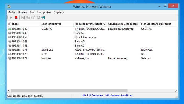The width and height of the screenshot is (184, 104).
Task: Click the D-Link Corporation cell
Action: click(x=86, y=37)
